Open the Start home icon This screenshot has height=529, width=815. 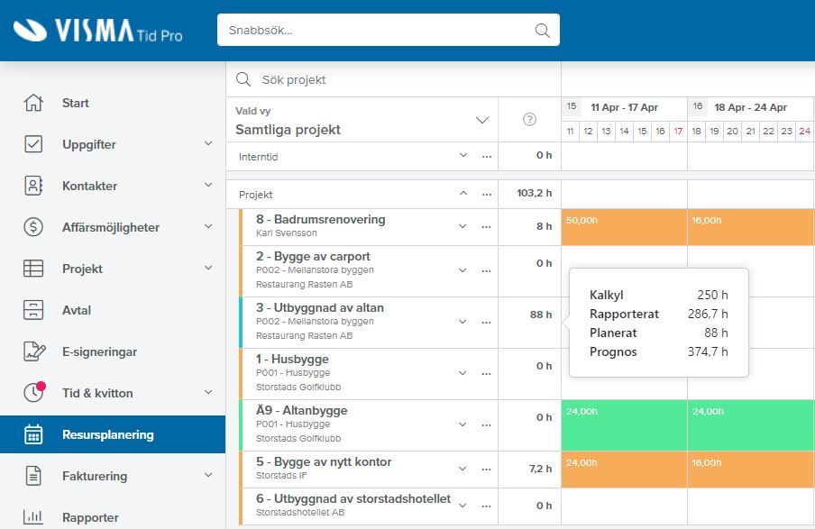click(x=33, y=103)
